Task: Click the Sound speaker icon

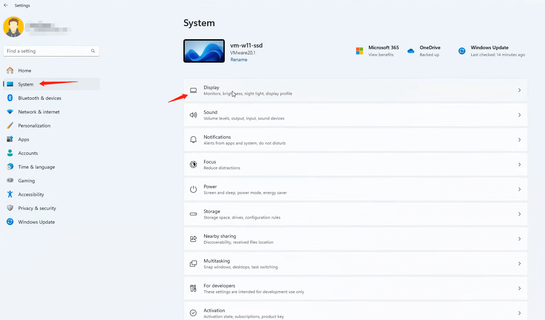Action: 193,115
